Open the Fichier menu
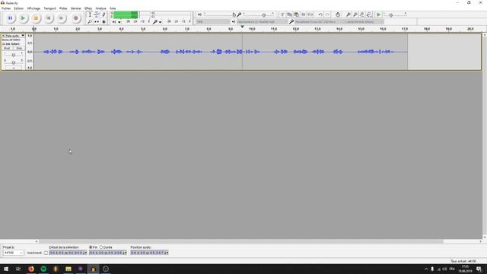 point(6,8)
